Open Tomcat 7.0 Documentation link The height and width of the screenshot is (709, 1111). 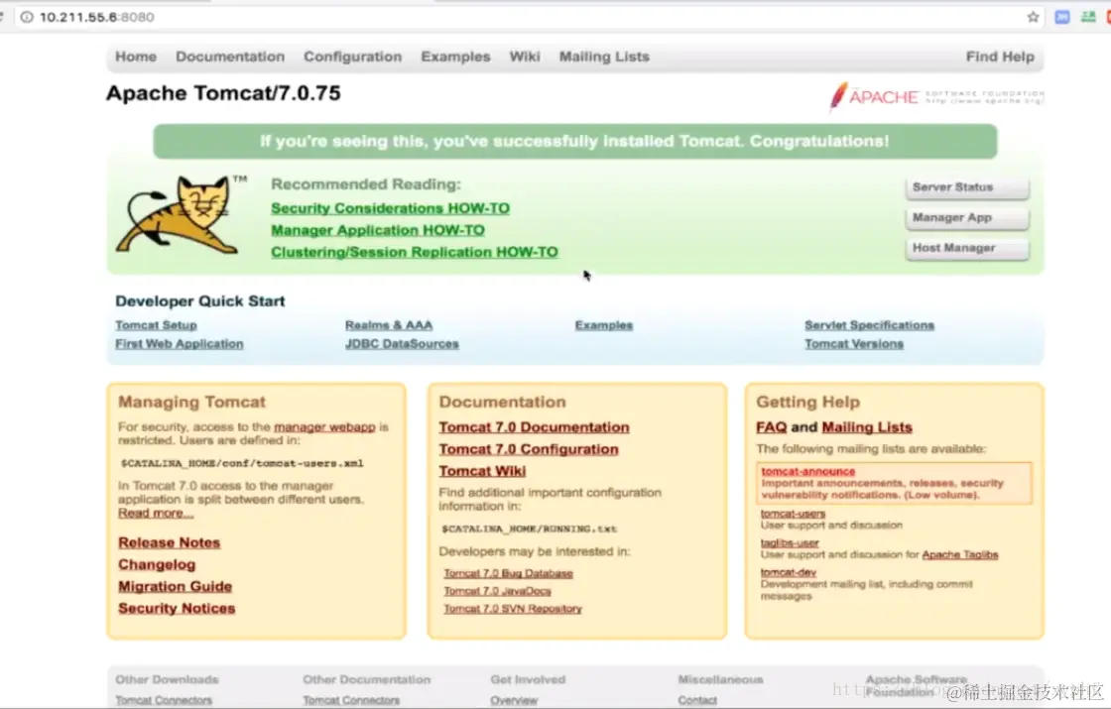[534, 427]
